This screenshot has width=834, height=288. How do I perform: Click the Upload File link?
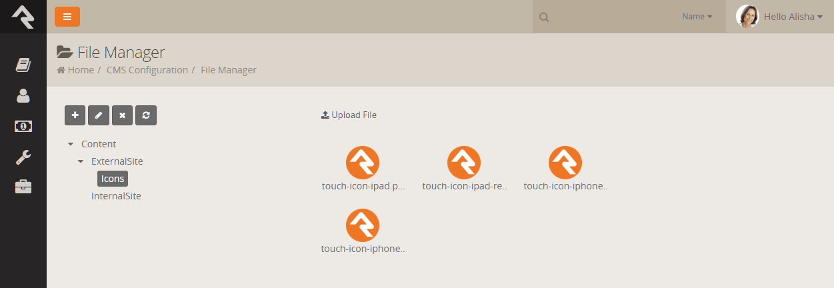[x=349, y=115]
